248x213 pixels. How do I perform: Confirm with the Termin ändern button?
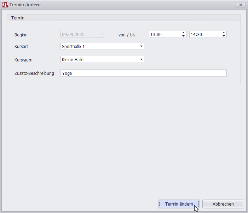tap(179, 204)
